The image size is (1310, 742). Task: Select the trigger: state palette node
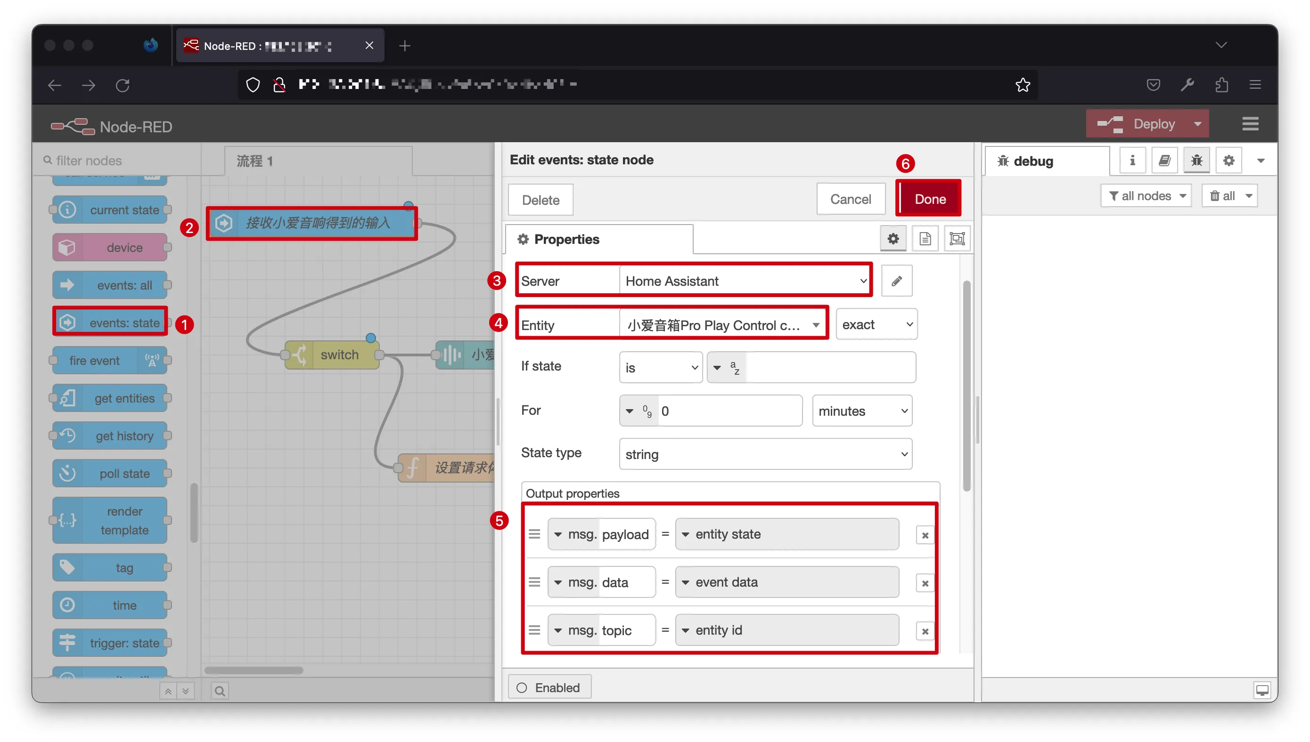(x=110, y=643)
